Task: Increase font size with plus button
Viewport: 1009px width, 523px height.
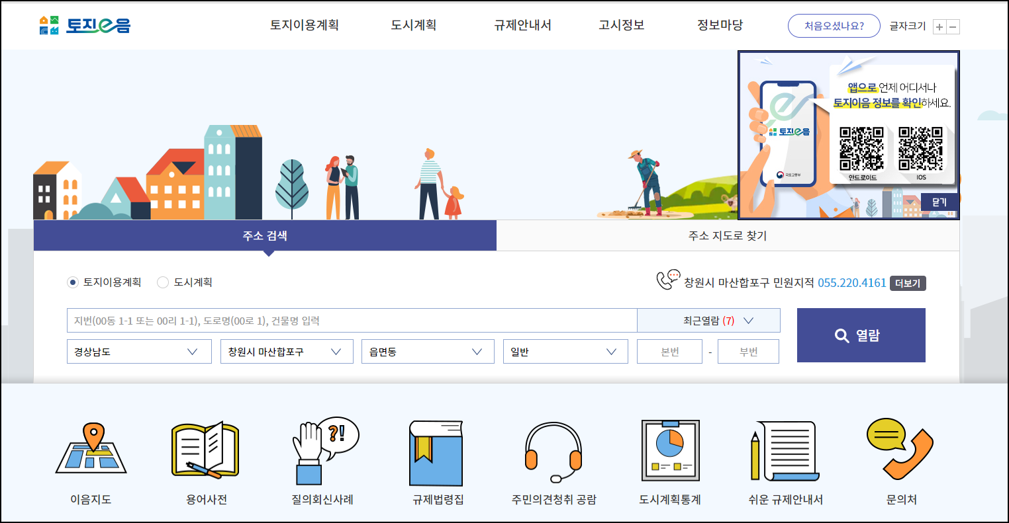Action: (x=939, y=27)
